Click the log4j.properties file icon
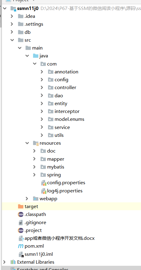The width and height of the screenshot is (141, 270). click(x=44, y=191)
